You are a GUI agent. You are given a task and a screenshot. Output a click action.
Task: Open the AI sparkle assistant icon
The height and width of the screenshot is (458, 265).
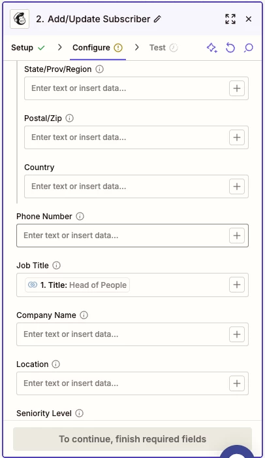212,48
